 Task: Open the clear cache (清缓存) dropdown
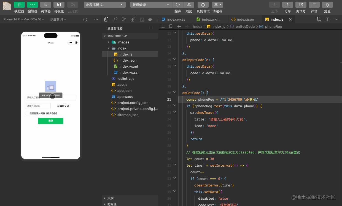[x=217, y=5]
